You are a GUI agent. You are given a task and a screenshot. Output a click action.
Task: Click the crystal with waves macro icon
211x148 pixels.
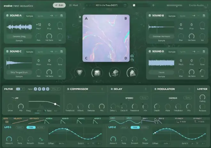click(x=115, y=73)
